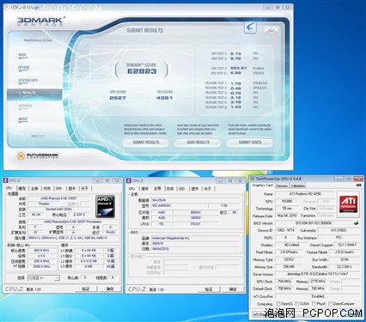Click the GPU SCORE value 2527

pyautogui.click(x=118, y=98)
